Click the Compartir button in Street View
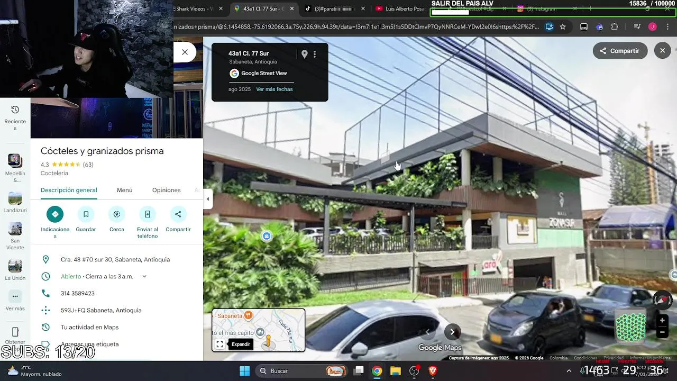677x381 pixels. 620,51
